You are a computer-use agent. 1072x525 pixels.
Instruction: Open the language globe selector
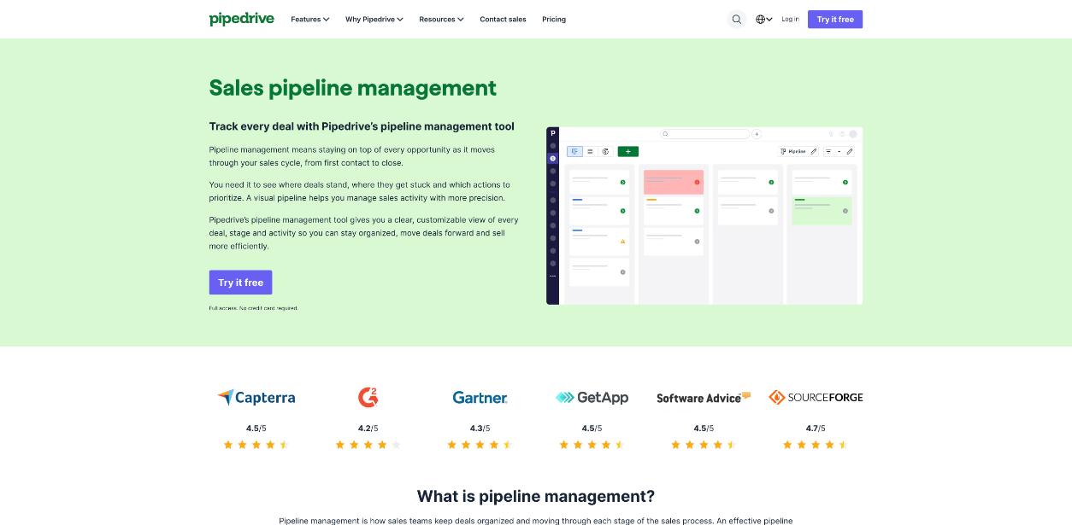763,19
